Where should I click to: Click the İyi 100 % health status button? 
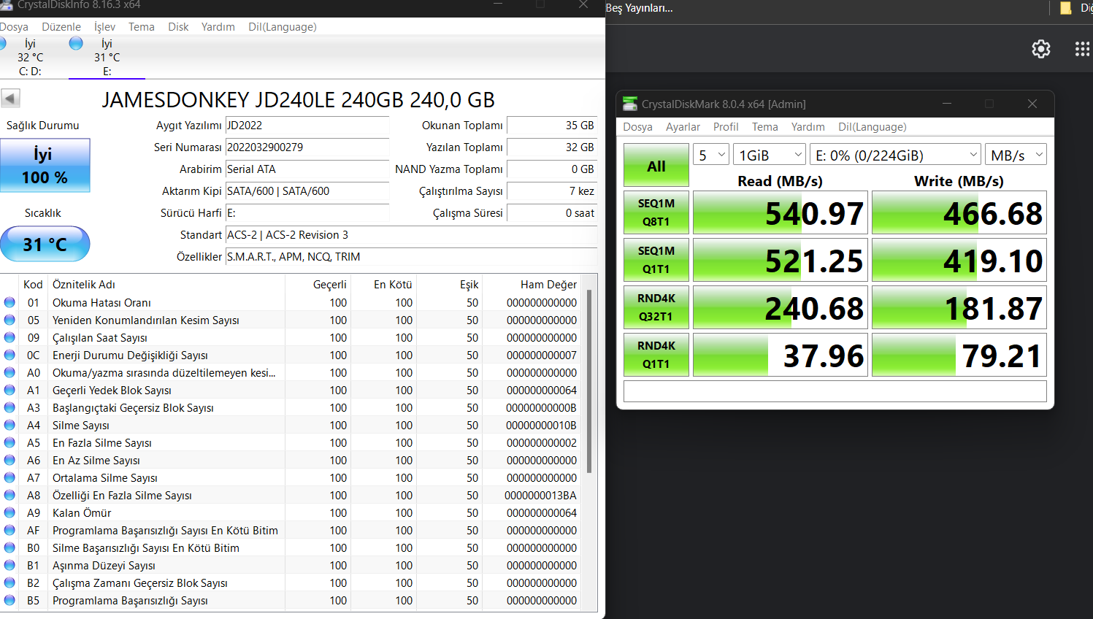coord(45,166)
